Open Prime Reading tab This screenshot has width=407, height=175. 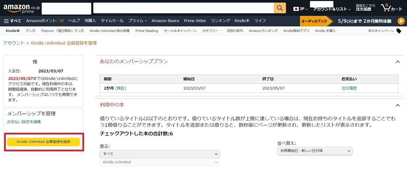point(147,31)
